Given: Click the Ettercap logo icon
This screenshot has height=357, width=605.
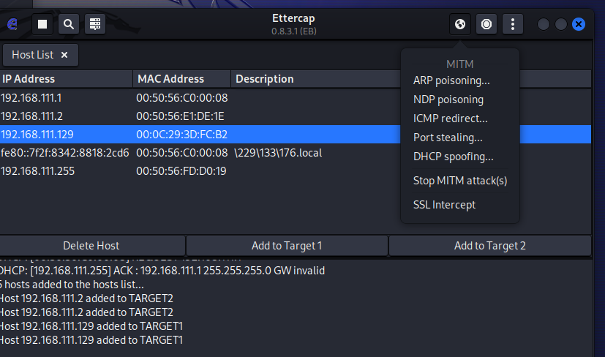Looking at the screenshot, I should 12,24.
